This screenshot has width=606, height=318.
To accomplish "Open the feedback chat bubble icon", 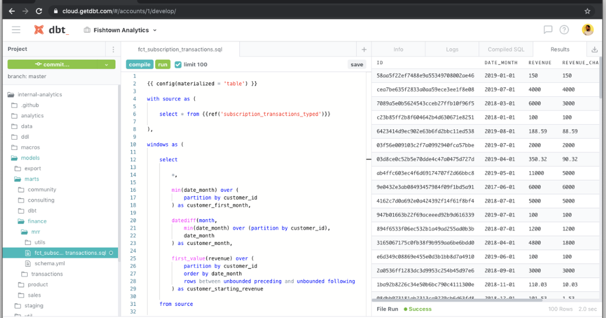I will pyautogui.click(x=548, y=29).
